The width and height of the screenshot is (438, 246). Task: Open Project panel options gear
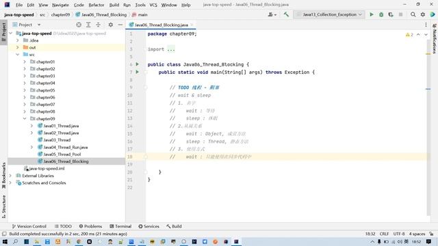click(x=111, y=25)
